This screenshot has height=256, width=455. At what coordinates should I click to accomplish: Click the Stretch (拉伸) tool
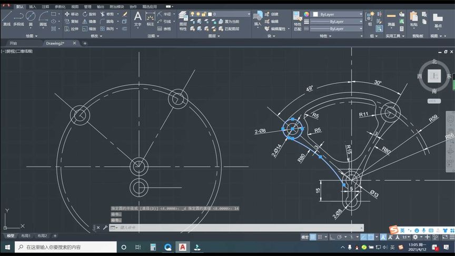(72, 29)
